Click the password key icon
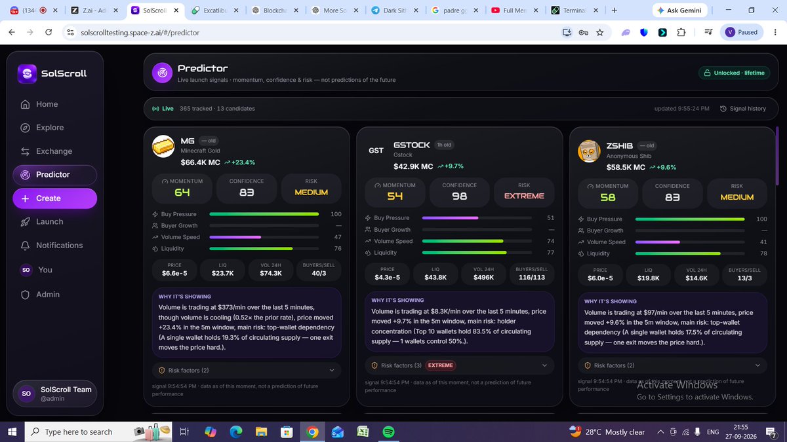Screen dimensions: 787x442 pos(584,32)
